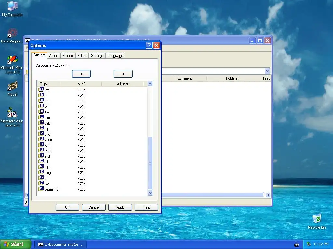The height and width of the screenshot is (249, 333).
Task: Select the hfs file type icon
Action: pyautogui.click(x=41, y=178)
